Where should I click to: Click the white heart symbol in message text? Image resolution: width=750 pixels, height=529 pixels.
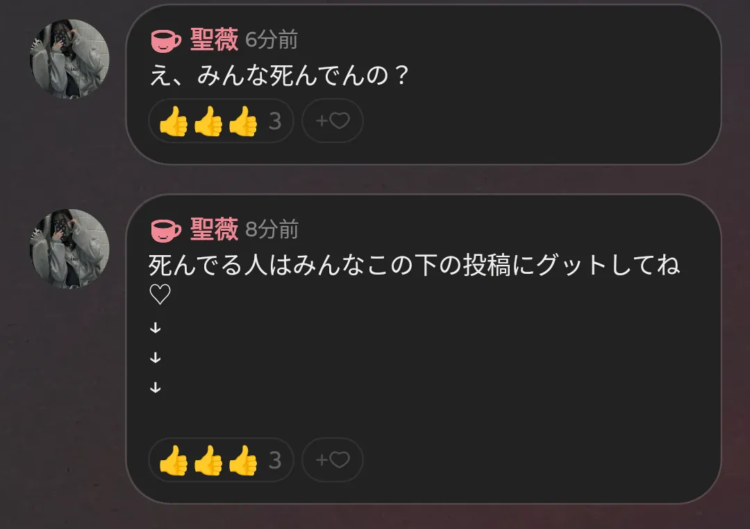pos(160,294)
